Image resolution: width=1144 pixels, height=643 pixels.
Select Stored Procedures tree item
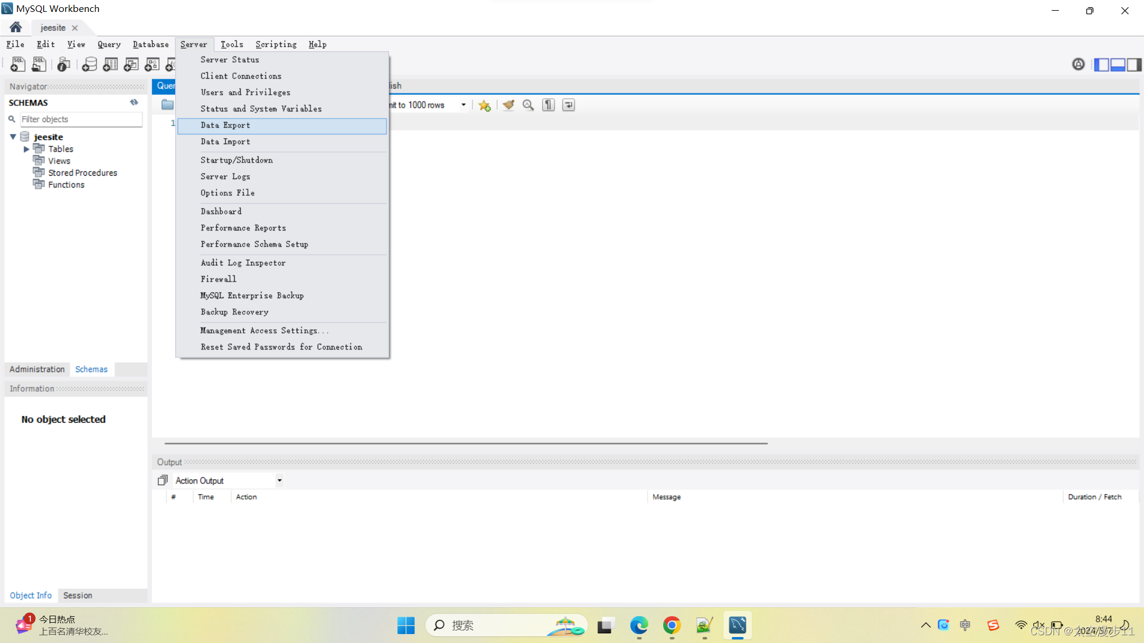pos(83,173)
